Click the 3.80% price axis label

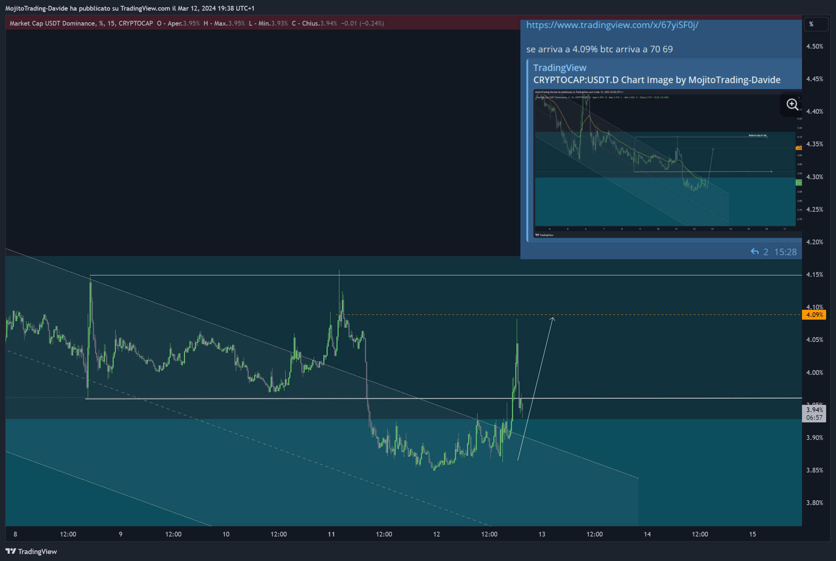(x=814, y=503)
